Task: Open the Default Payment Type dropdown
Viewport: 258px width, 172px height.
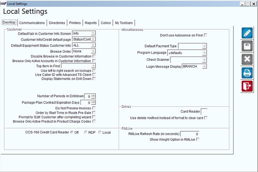Action: (204, 46)
